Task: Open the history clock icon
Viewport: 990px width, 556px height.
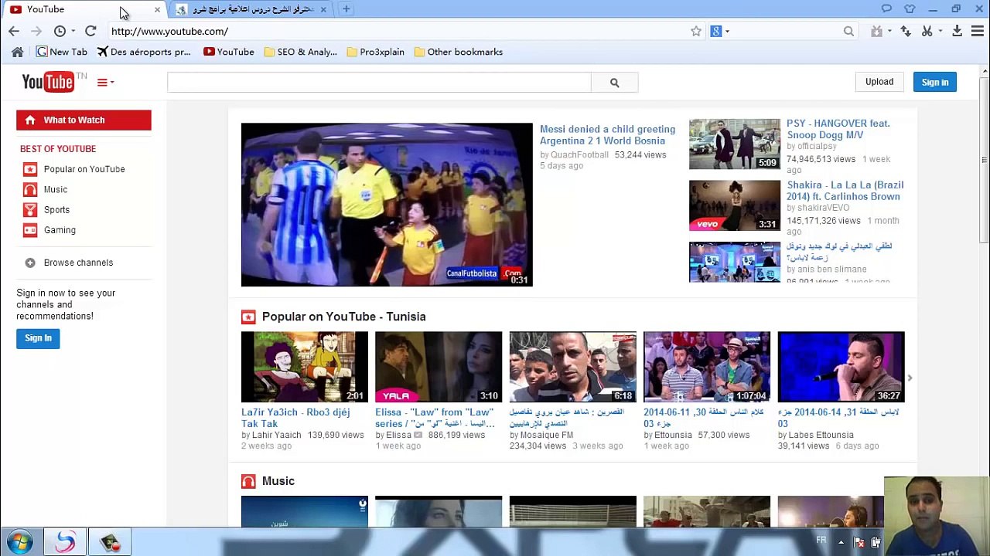Action: coord(60,31)
